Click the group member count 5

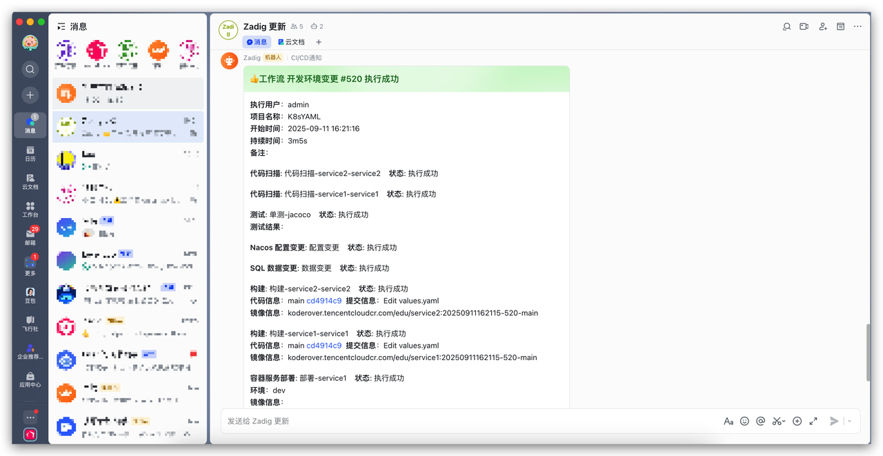tap(297, 27)
